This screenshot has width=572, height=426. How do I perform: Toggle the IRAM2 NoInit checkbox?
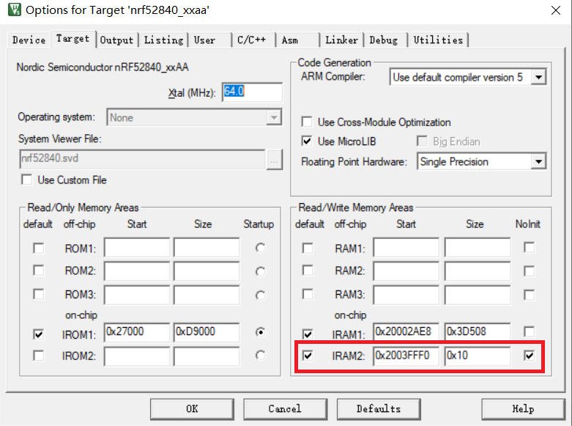[x=529, y=355]
